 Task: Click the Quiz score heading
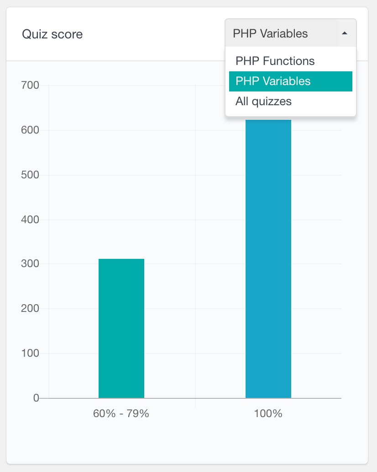click(x=52, y=34)
